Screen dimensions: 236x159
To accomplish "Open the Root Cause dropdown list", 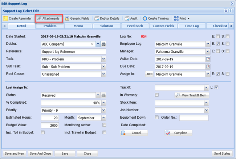I will tap(103, 74).
